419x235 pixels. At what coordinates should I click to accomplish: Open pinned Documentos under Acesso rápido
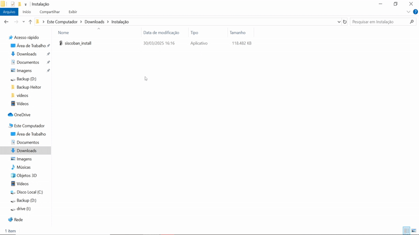(28, 62)
